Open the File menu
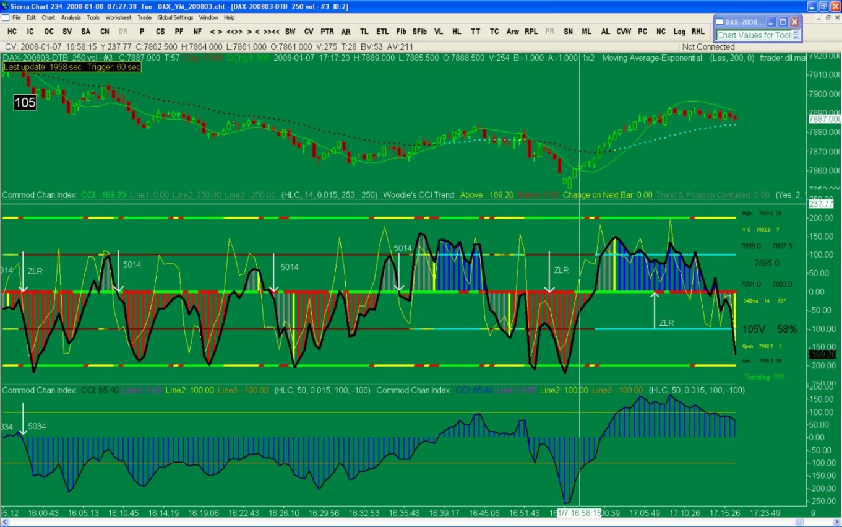 tap(17, 17)
